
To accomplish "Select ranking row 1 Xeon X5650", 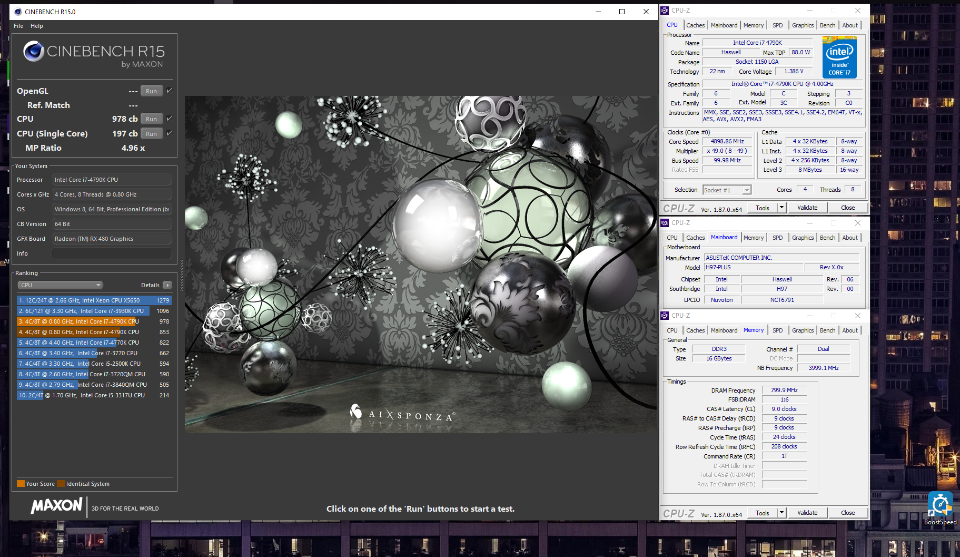I will (94, 300).
